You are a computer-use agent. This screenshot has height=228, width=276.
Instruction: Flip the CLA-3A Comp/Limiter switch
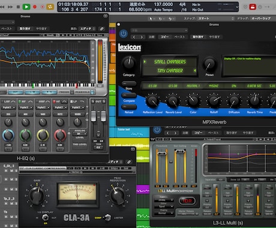(x=108, y=218)
